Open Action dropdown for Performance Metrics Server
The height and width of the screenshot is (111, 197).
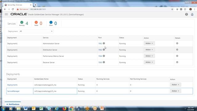tap(149, 56)
